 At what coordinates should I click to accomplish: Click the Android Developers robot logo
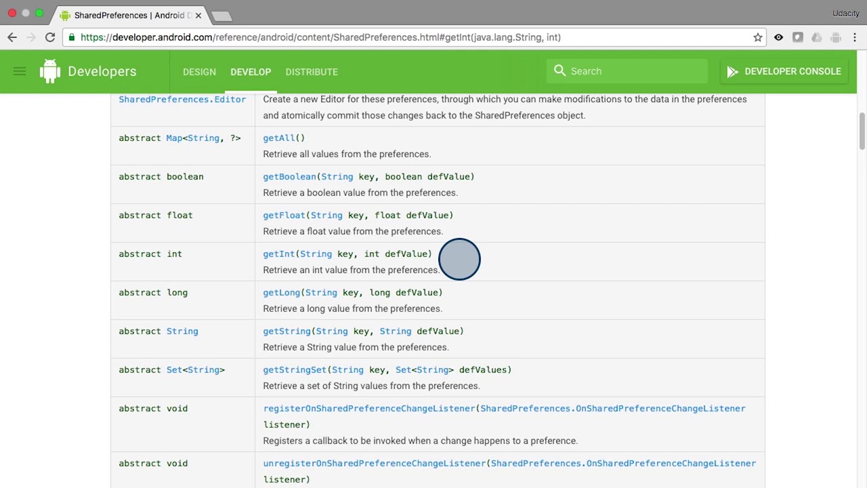(x=50, y=71)
